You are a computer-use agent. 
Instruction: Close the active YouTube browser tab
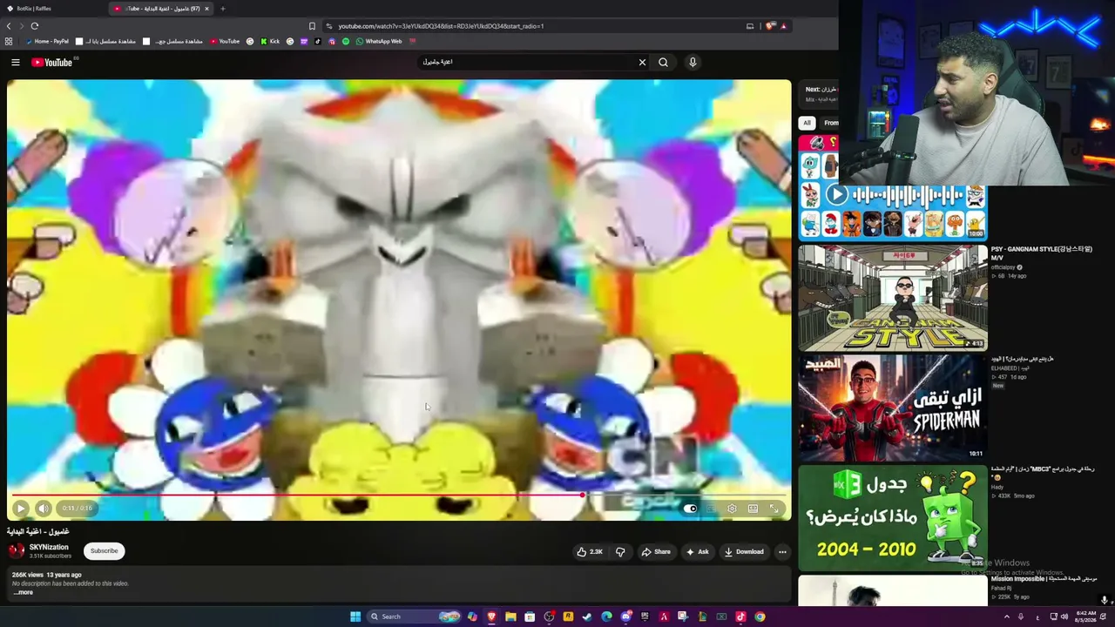[206, 9]
